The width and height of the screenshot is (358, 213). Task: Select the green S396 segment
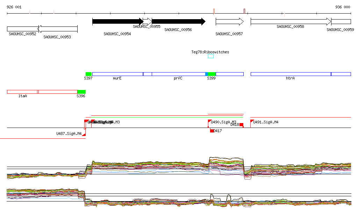81,92
